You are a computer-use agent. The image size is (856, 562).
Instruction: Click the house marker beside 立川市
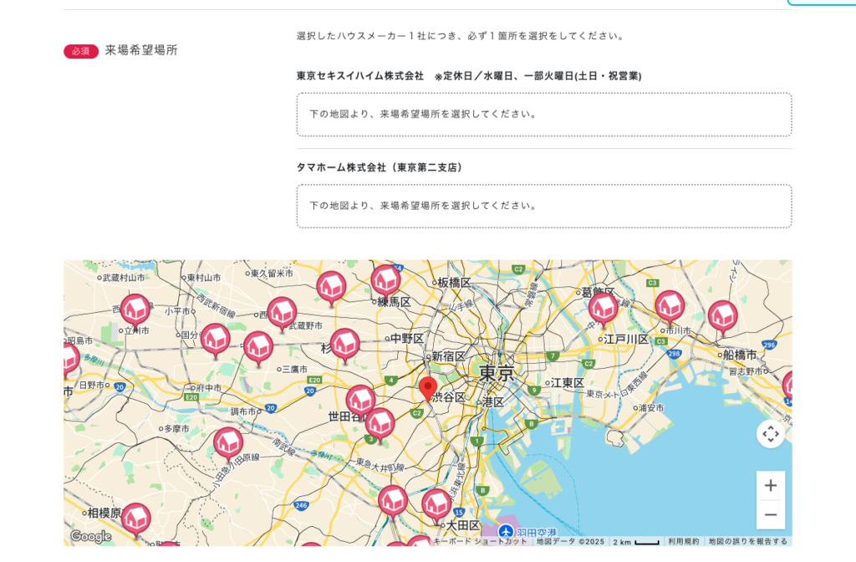point(135,309)
